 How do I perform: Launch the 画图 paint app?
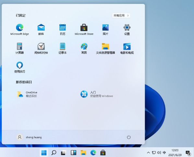[x=84, y=48]
